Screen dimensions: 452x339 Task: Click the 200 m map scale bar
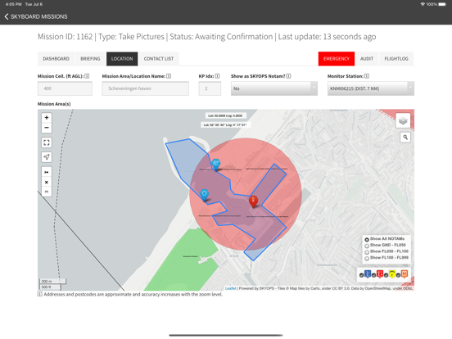52,282
